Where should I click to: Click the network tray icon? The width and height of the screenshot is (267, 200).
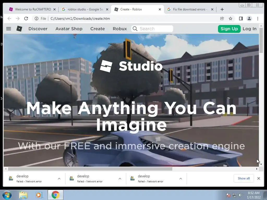point(234,195)
